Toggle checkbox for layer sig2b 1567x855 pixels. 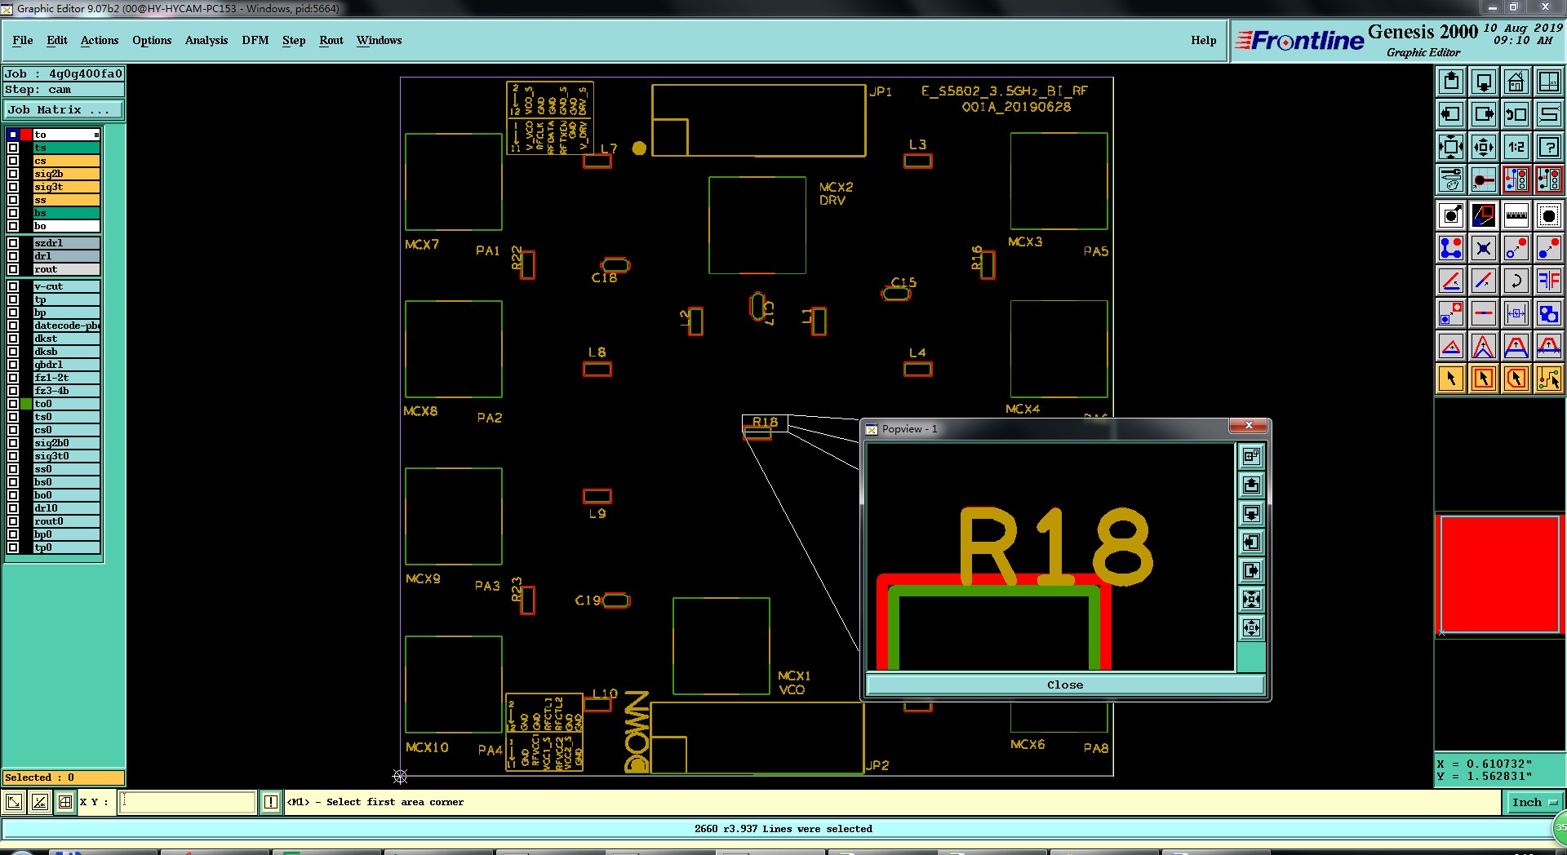[13, 174]
